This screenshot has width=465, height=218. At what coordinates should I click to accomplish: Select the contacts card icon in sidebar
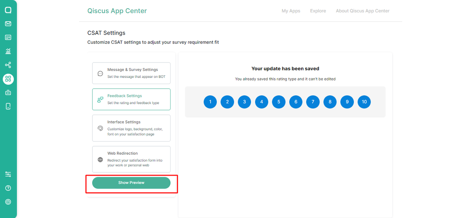(8, 37)
